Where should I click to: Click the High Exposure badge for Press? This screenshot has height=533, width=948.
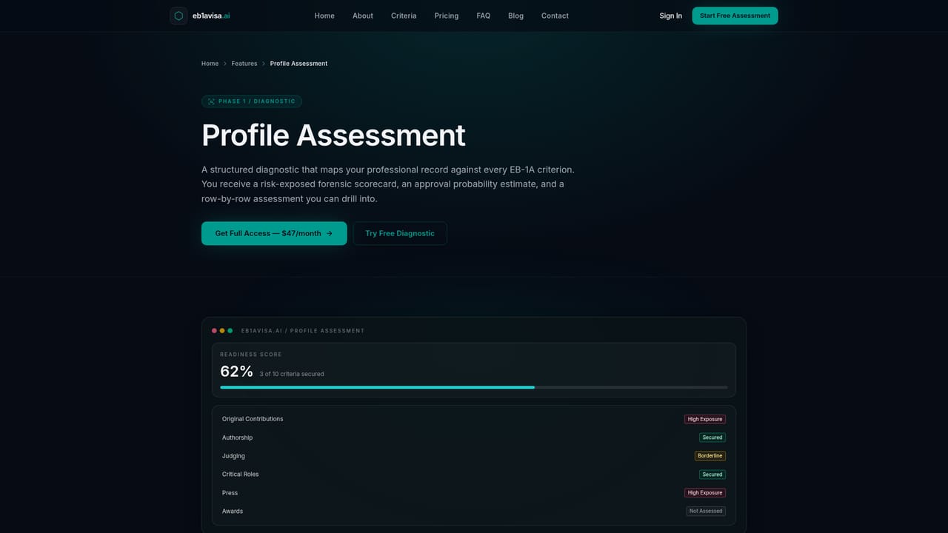click(705, 493)
